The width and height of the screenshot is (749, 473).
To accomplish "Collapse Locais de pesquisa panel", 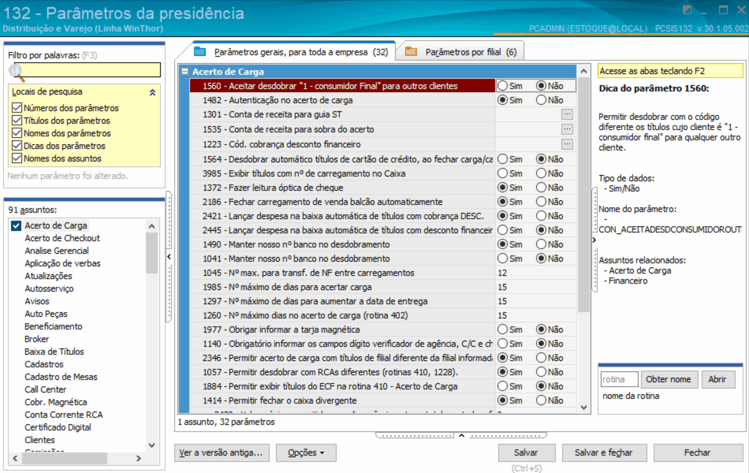I will coord(152,92).
